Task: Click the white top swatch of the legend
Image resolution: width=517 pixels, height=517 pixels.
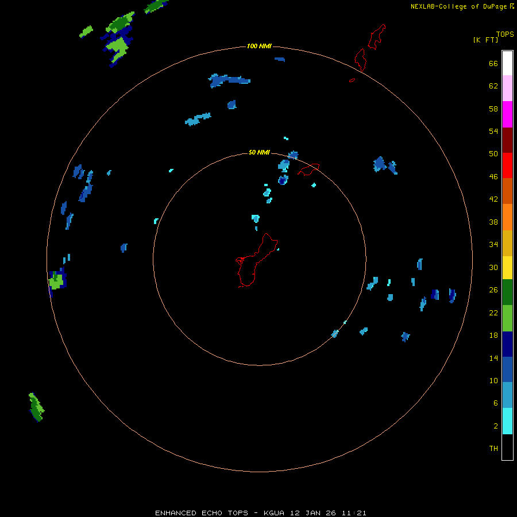Action: pyautogui.click(x=507, y=63)
